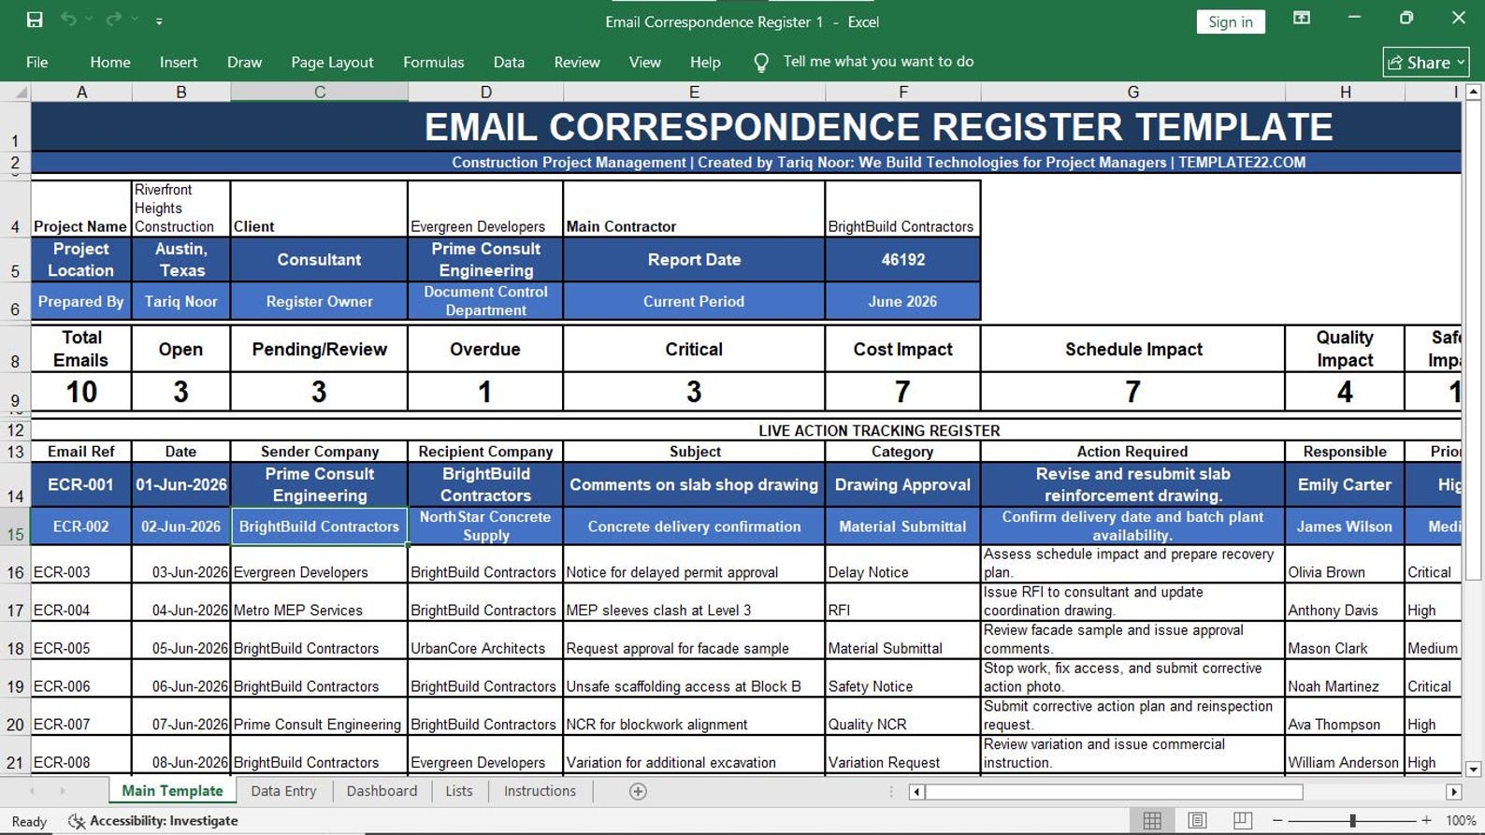Open the Help ribbon tab
The width and height of the screenshot is (1485, 835).
[705, 62]
